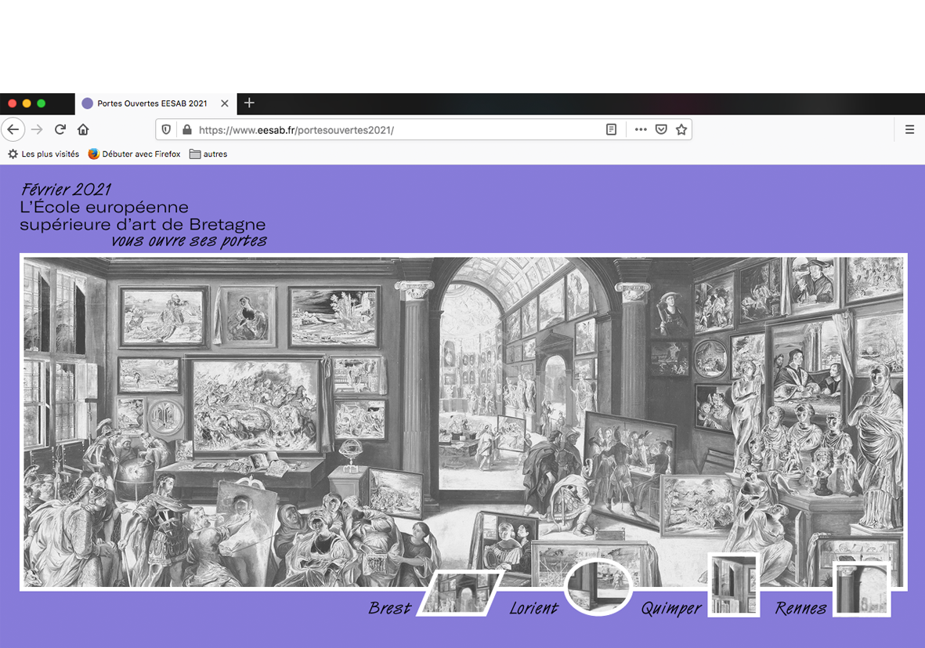The image size is (925, 648).
Task: Open the Rennes campus link
Action: point(800,608)
